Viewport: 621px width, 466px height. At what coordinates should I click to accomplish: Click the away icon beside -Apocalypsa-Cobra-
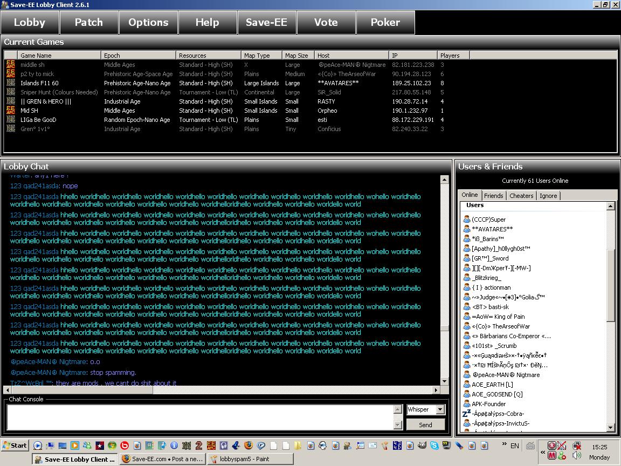coord(467,414)
